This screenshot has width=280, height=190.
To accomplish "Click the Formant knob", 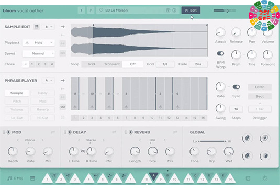I will click(x=267, y=55).
